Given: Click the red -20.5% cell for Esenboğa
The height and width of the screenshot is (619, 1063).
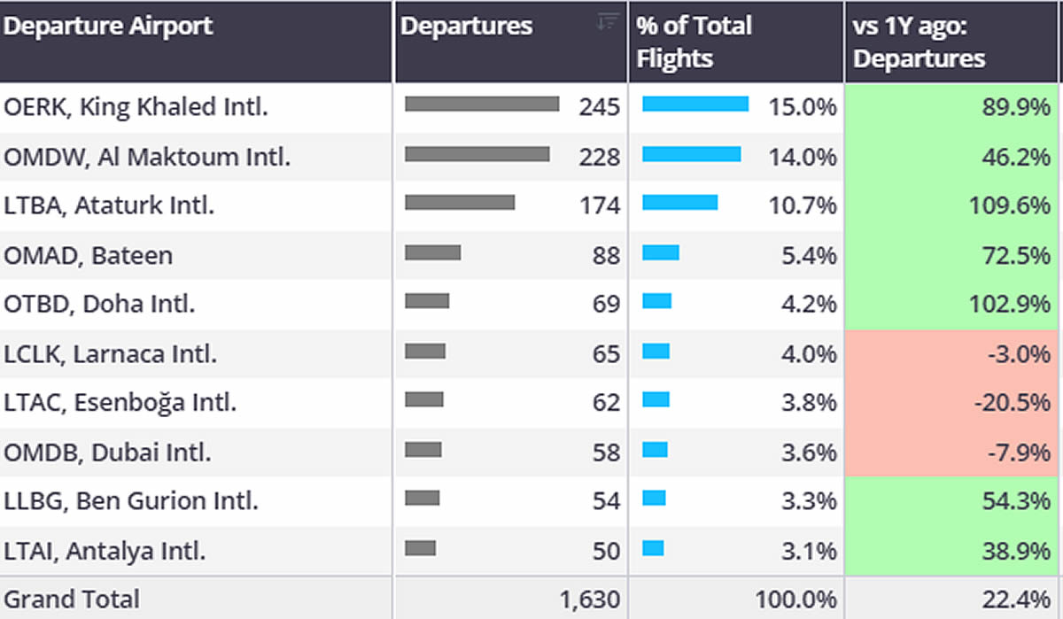Looking at the screenshot, I should point(953,404).
